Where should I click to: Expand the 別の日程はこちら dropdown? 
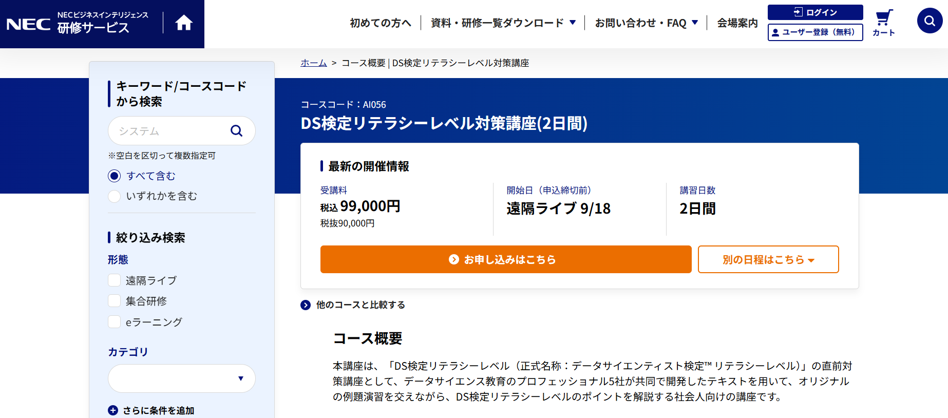click(x=768, y=259)
